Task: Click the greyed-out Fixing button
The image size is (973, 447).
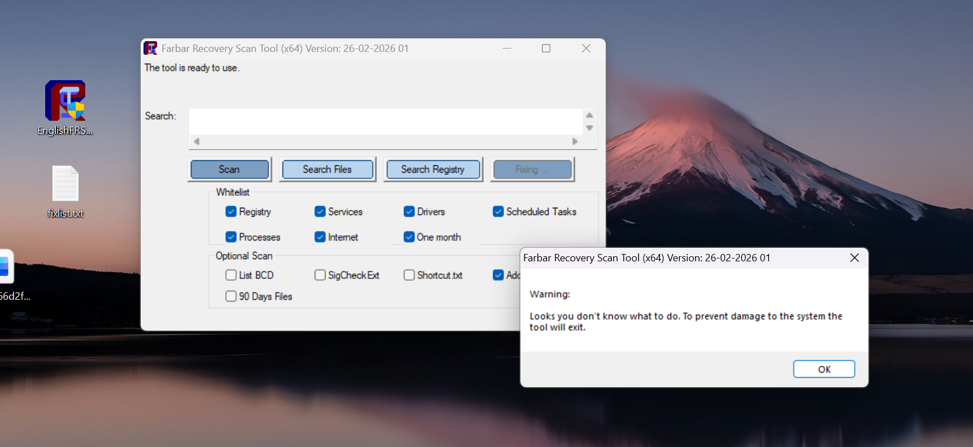Action: point(532,169)
